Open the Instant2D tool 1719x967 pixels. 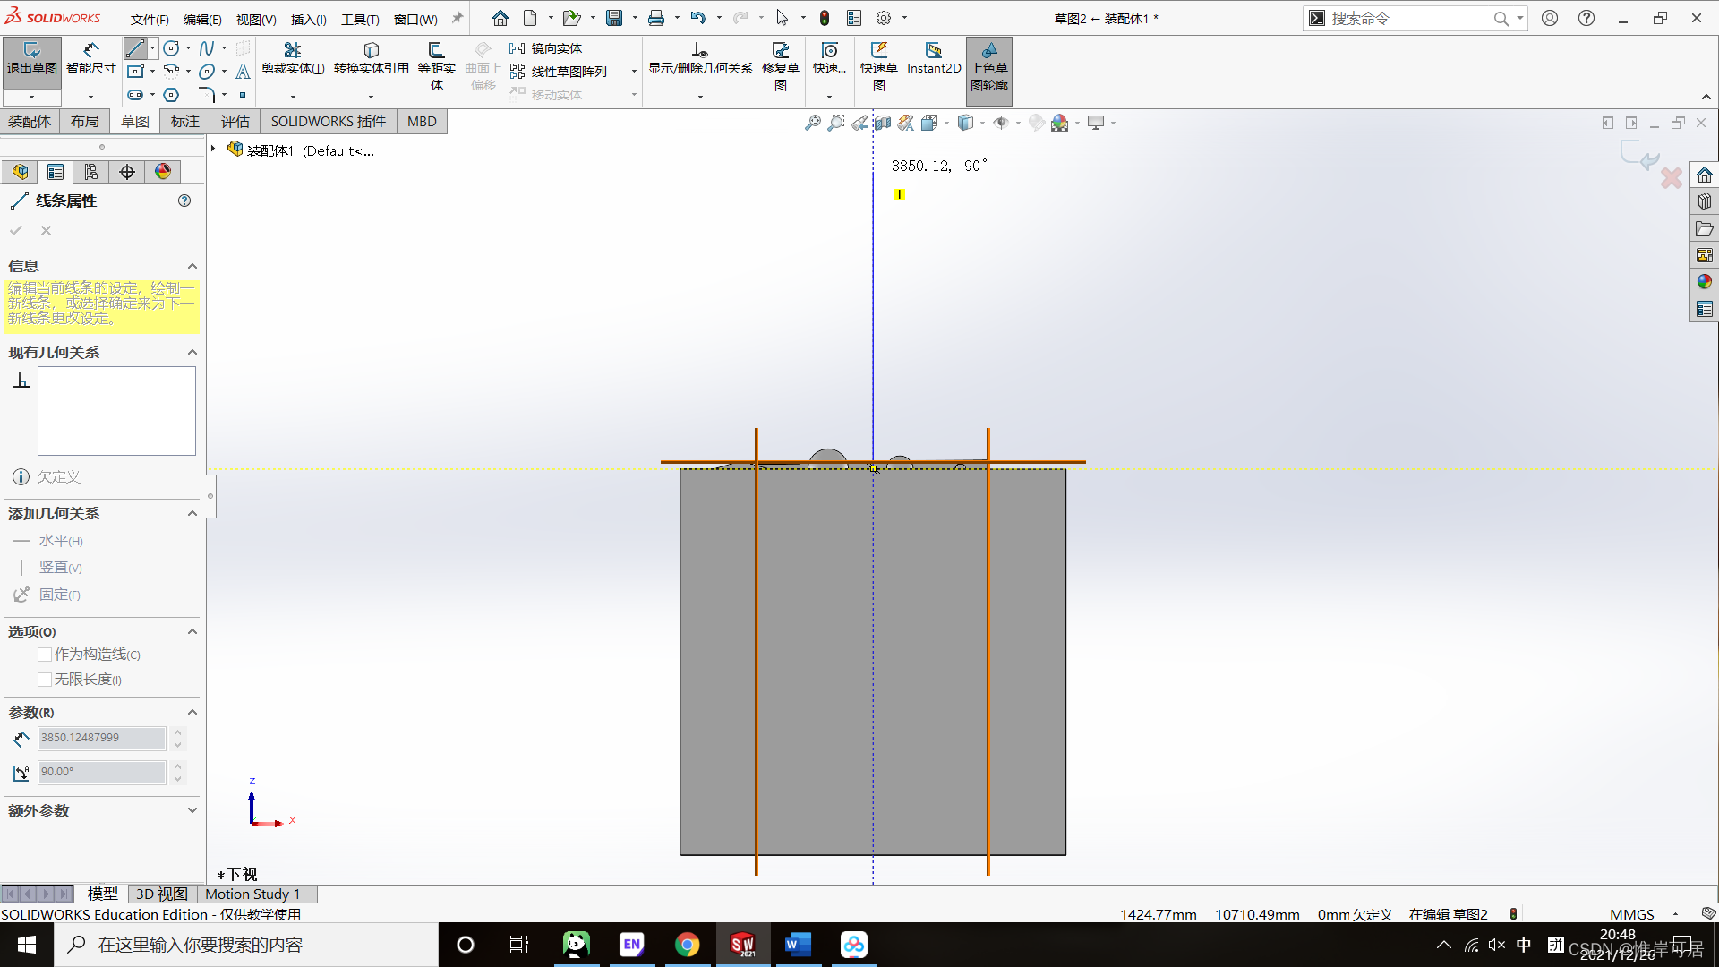click(x=933, y=58)
